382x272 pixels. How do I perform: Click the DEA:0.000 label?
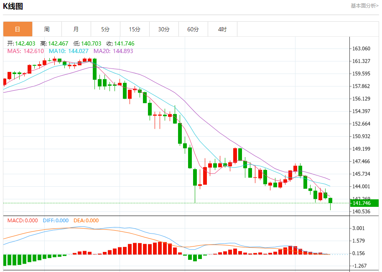click(x=86, y=220)
